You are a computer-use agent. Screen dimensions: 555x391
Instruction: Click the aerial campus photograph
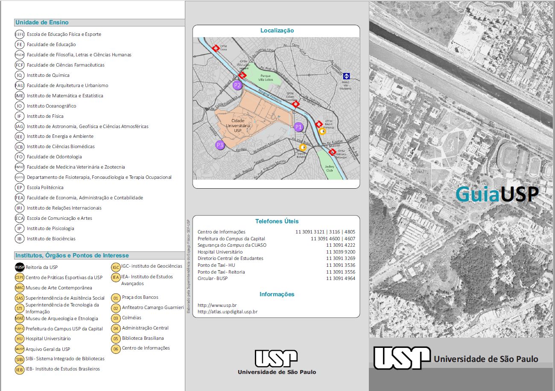[462, 169]
